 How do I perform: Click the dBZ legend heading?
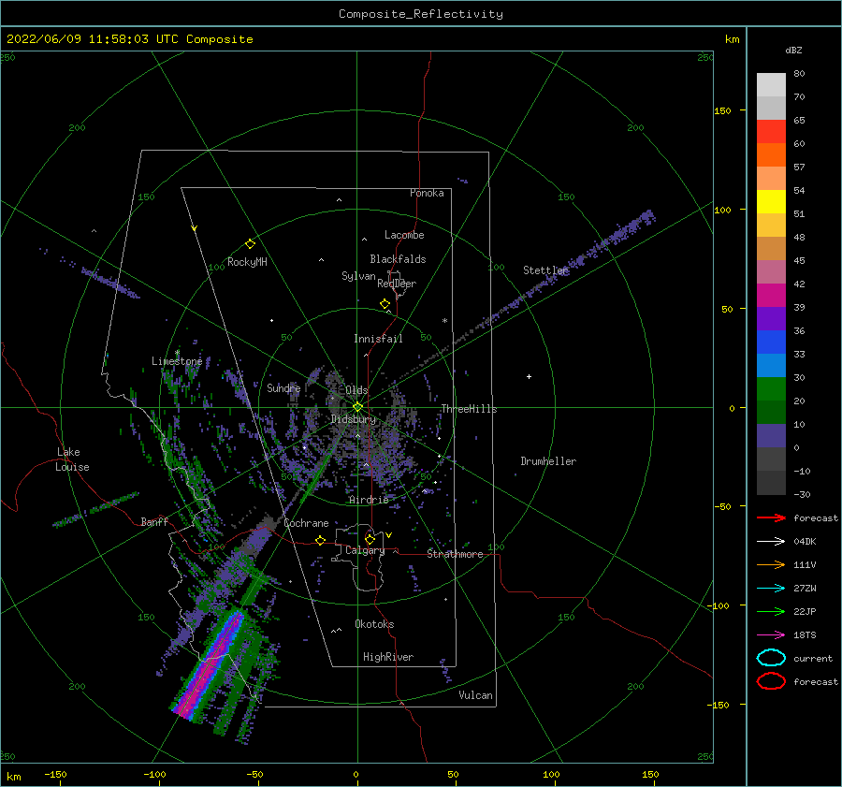[x=793, y=51]
